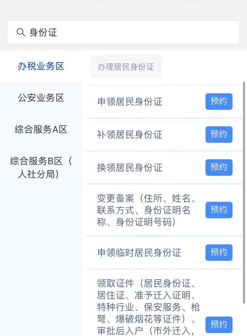Click the service list vertical scrollbar
The width and height of the screenshot is (247, 336).
244,192
